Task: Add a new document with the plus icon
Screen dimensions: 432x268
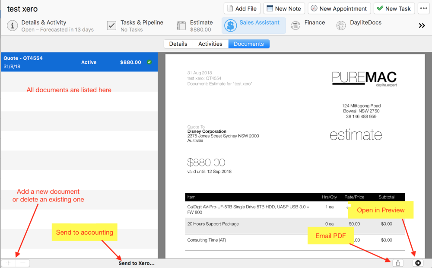Action: click(x=8, y=263)
